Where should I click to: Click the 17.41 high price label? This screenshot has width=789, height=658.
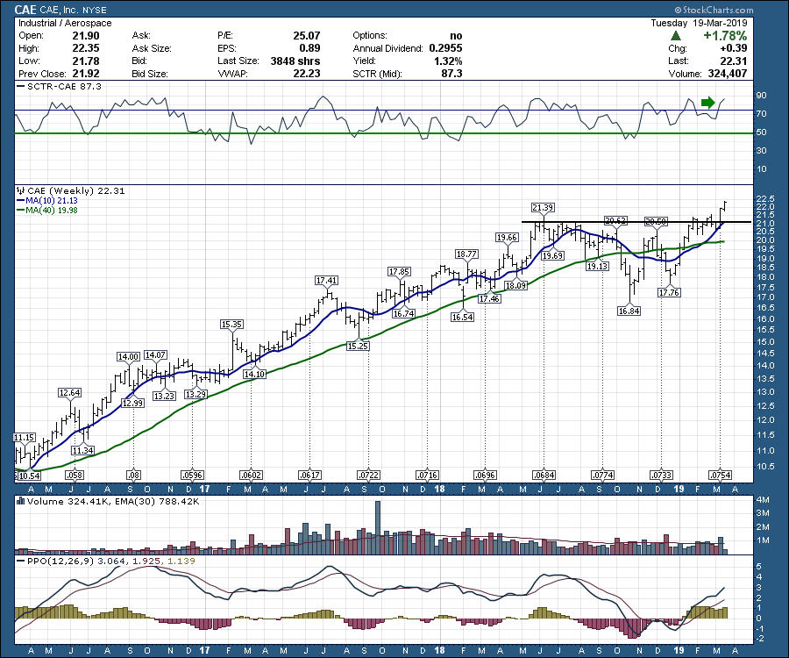pos(327,281)
